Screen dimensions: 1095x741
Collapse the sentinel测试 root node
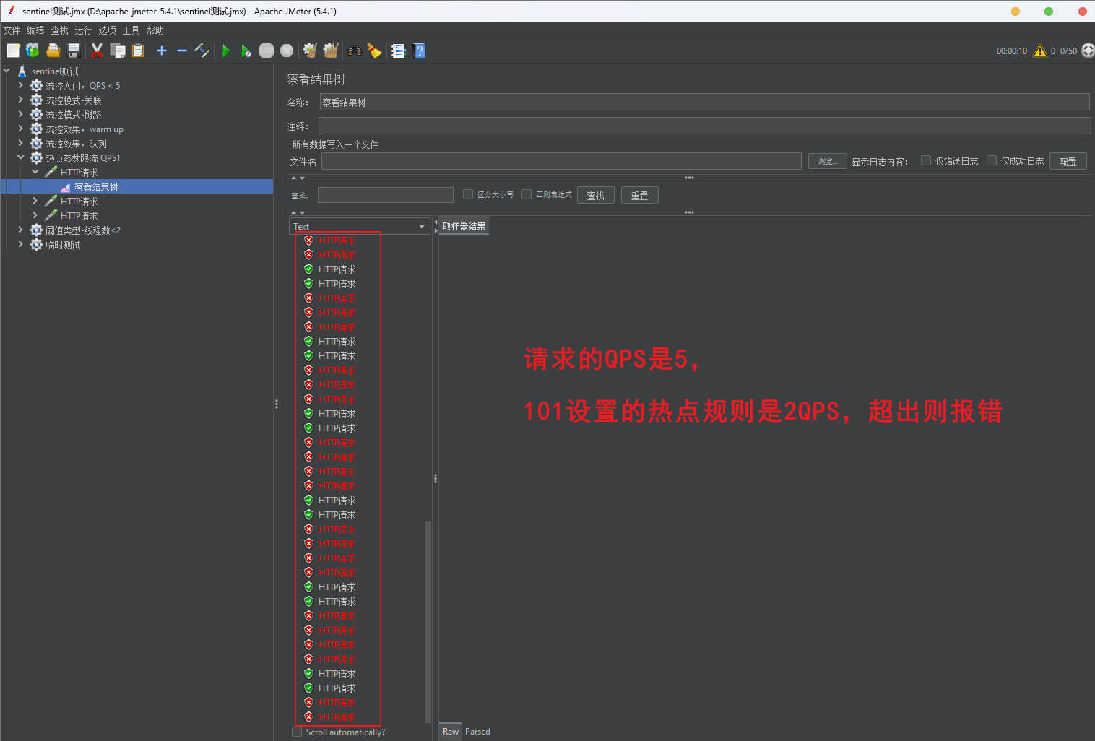pos(7,71)
